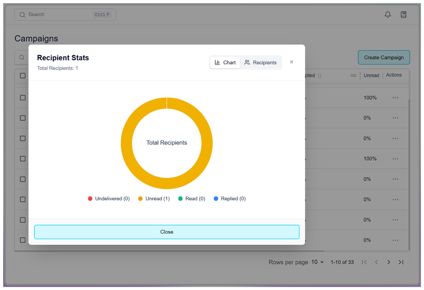Screen dimensions: 424x290
Task: Switch to the Chart tab
Action: pyautogui.click(x=225, y=62)
